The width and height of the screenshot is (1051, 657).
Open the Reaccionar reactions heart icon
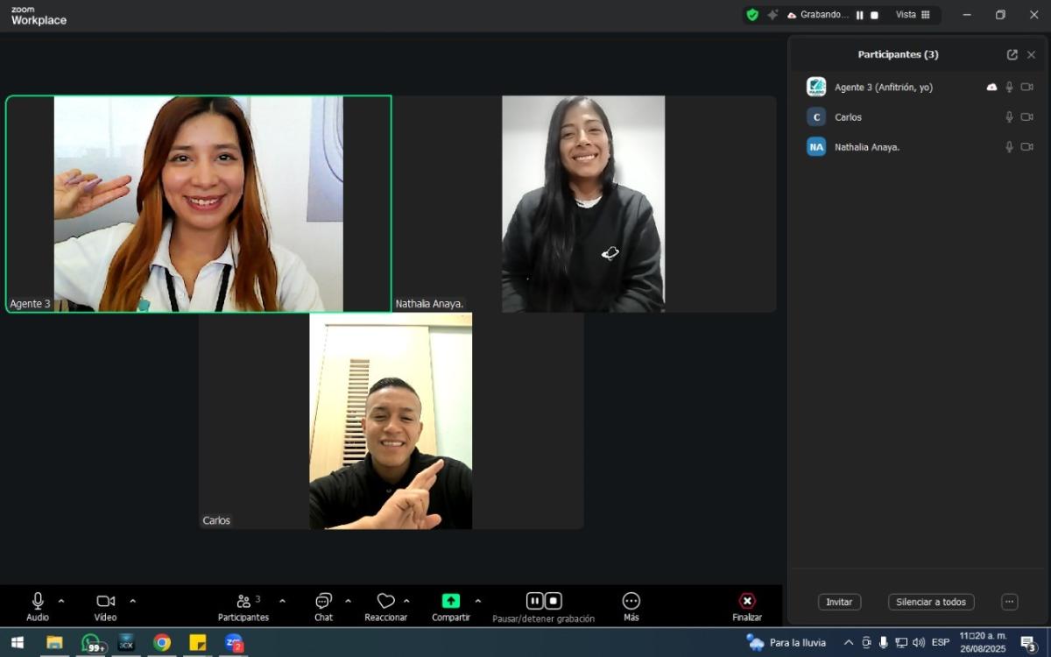(x=386, y=601)
